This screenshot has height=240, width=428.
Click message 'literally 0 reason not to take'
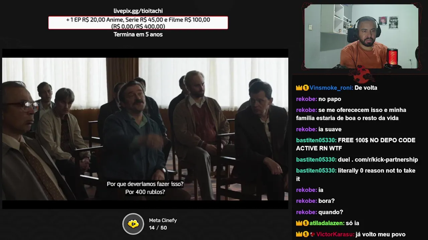[x=377, y=171]
